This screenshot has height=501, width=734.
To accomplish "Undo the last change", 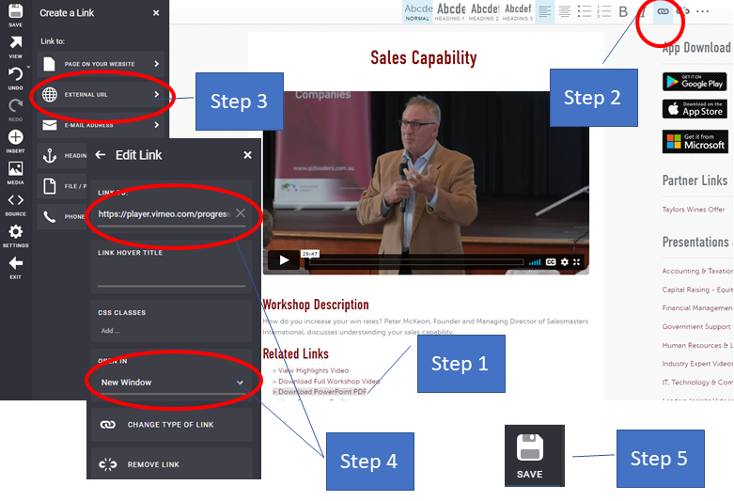I will click(15, 76).
